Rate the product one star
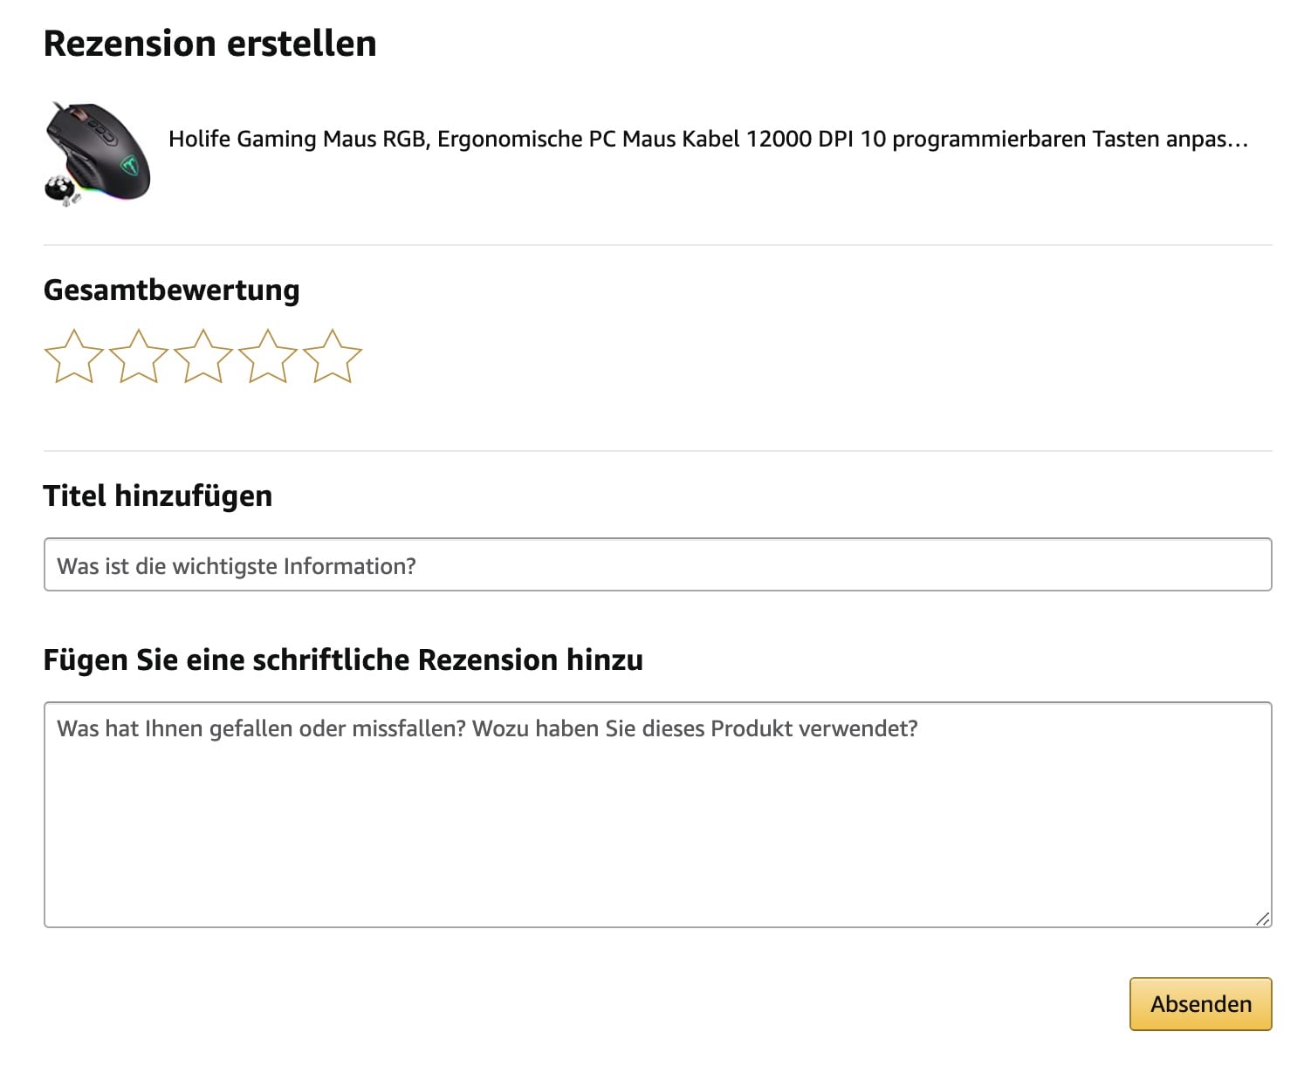Viewport: 1311px width, 1066px height. click(x=74, y=356)
